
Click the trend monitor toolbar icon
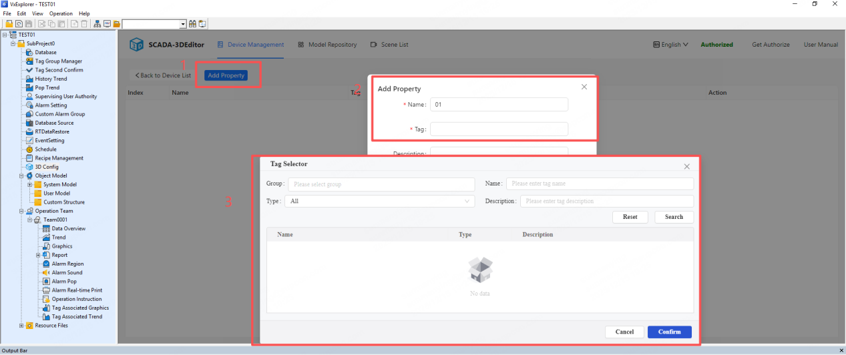[107, 24]
